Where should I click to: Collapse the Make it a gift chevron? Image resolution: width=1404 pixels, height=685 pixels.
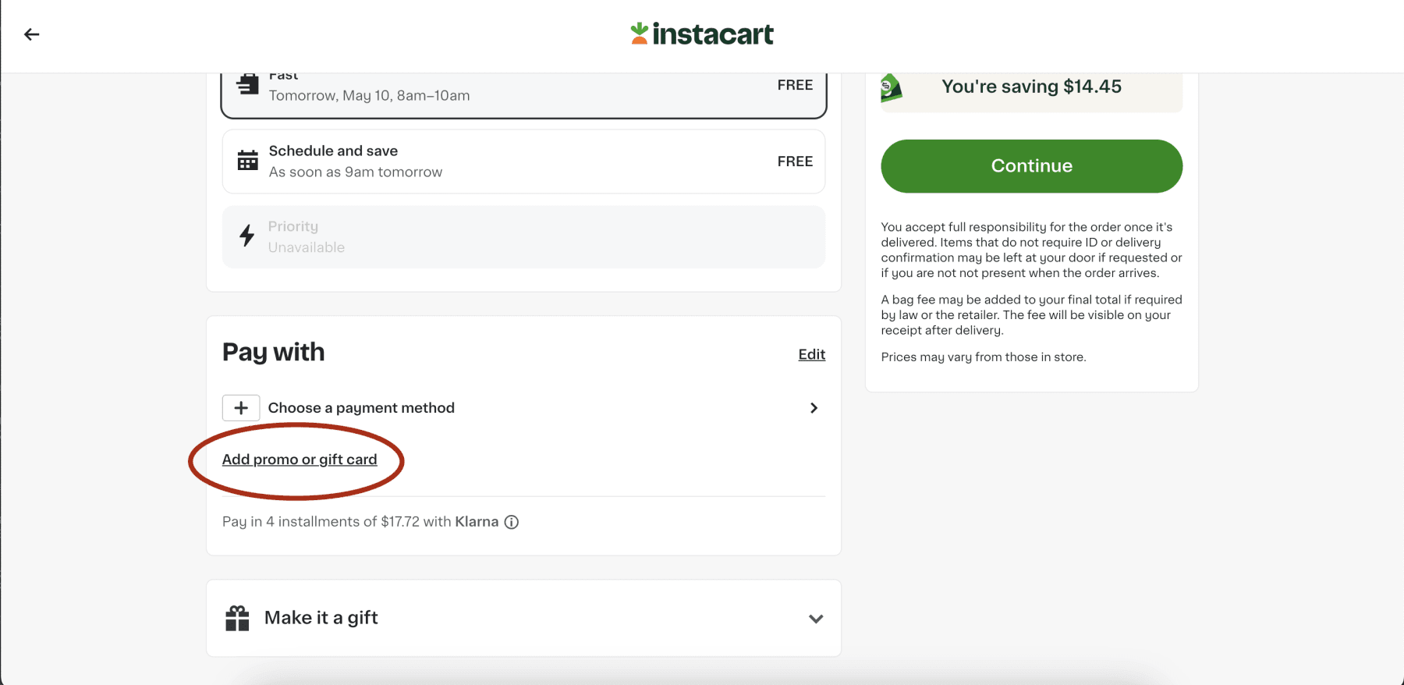pos(816,619)
